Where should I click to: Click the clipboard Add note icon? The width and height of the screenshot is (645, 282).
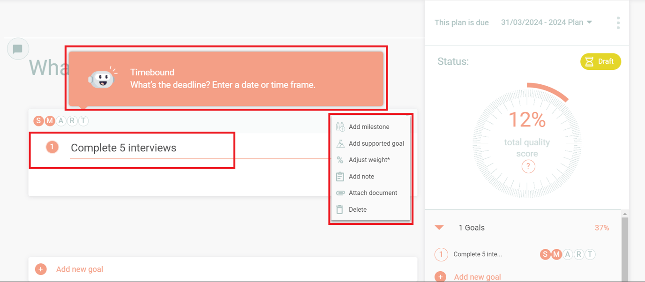340,176
